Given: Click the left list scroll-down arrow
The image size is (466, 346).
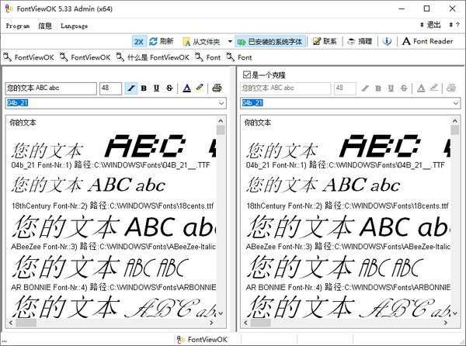Looking at the screenshot, I should [221, 313].
